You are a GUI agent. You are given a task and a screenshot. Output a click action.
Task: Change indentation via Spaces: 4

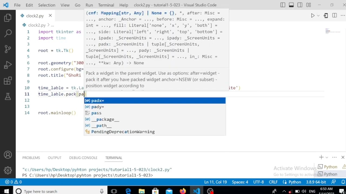[240, 182]
